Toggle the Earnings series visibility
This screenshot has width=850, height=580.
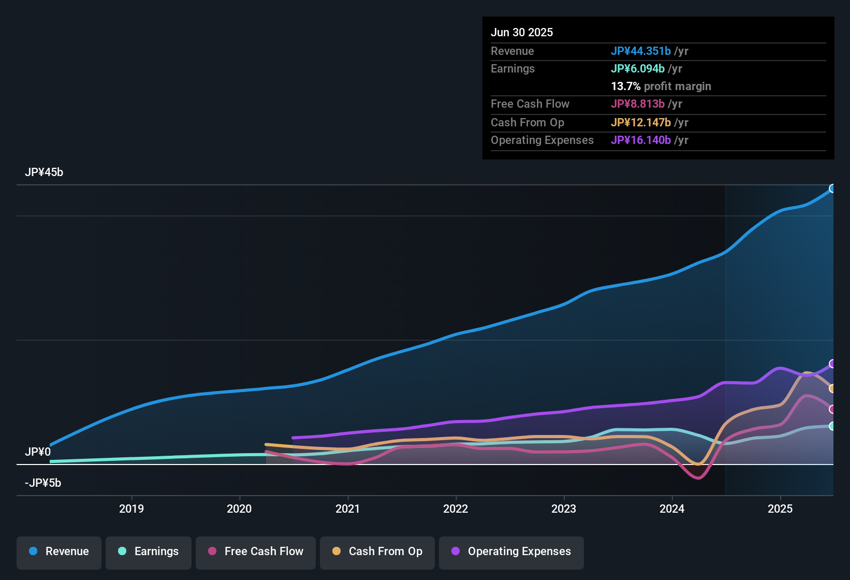149,553
